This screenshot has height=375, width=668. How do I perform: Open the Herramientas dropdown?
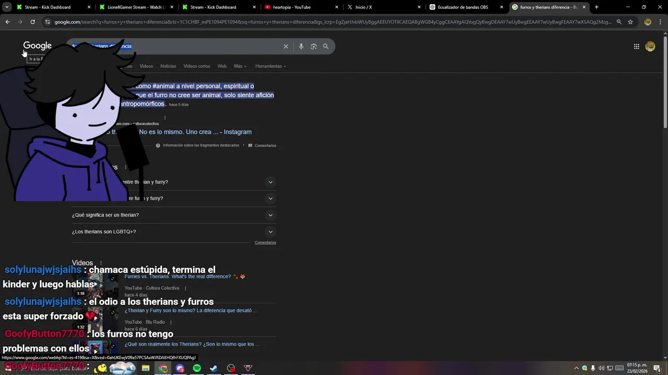(270, 66)
